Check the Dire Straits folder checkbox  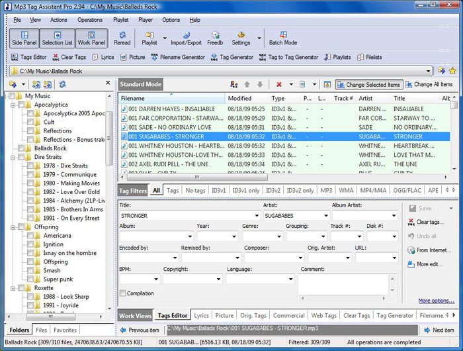(x=21, y=158)
